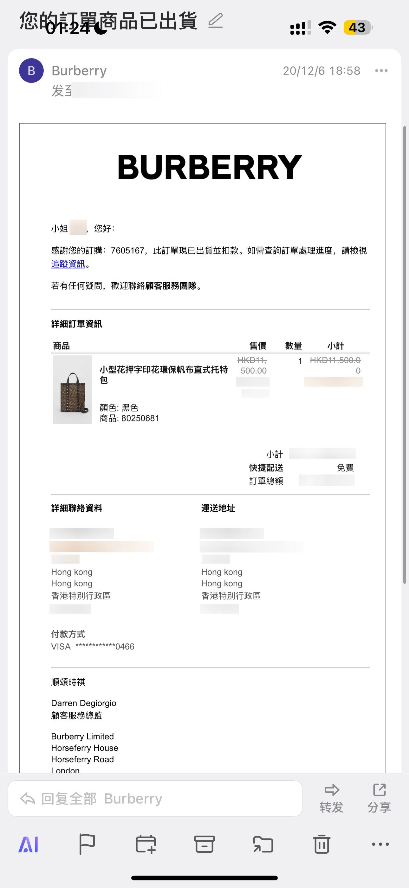Move email with the folder-arrow icon
The width and height of the screenshot is (409, 888).
pos(263,844)
